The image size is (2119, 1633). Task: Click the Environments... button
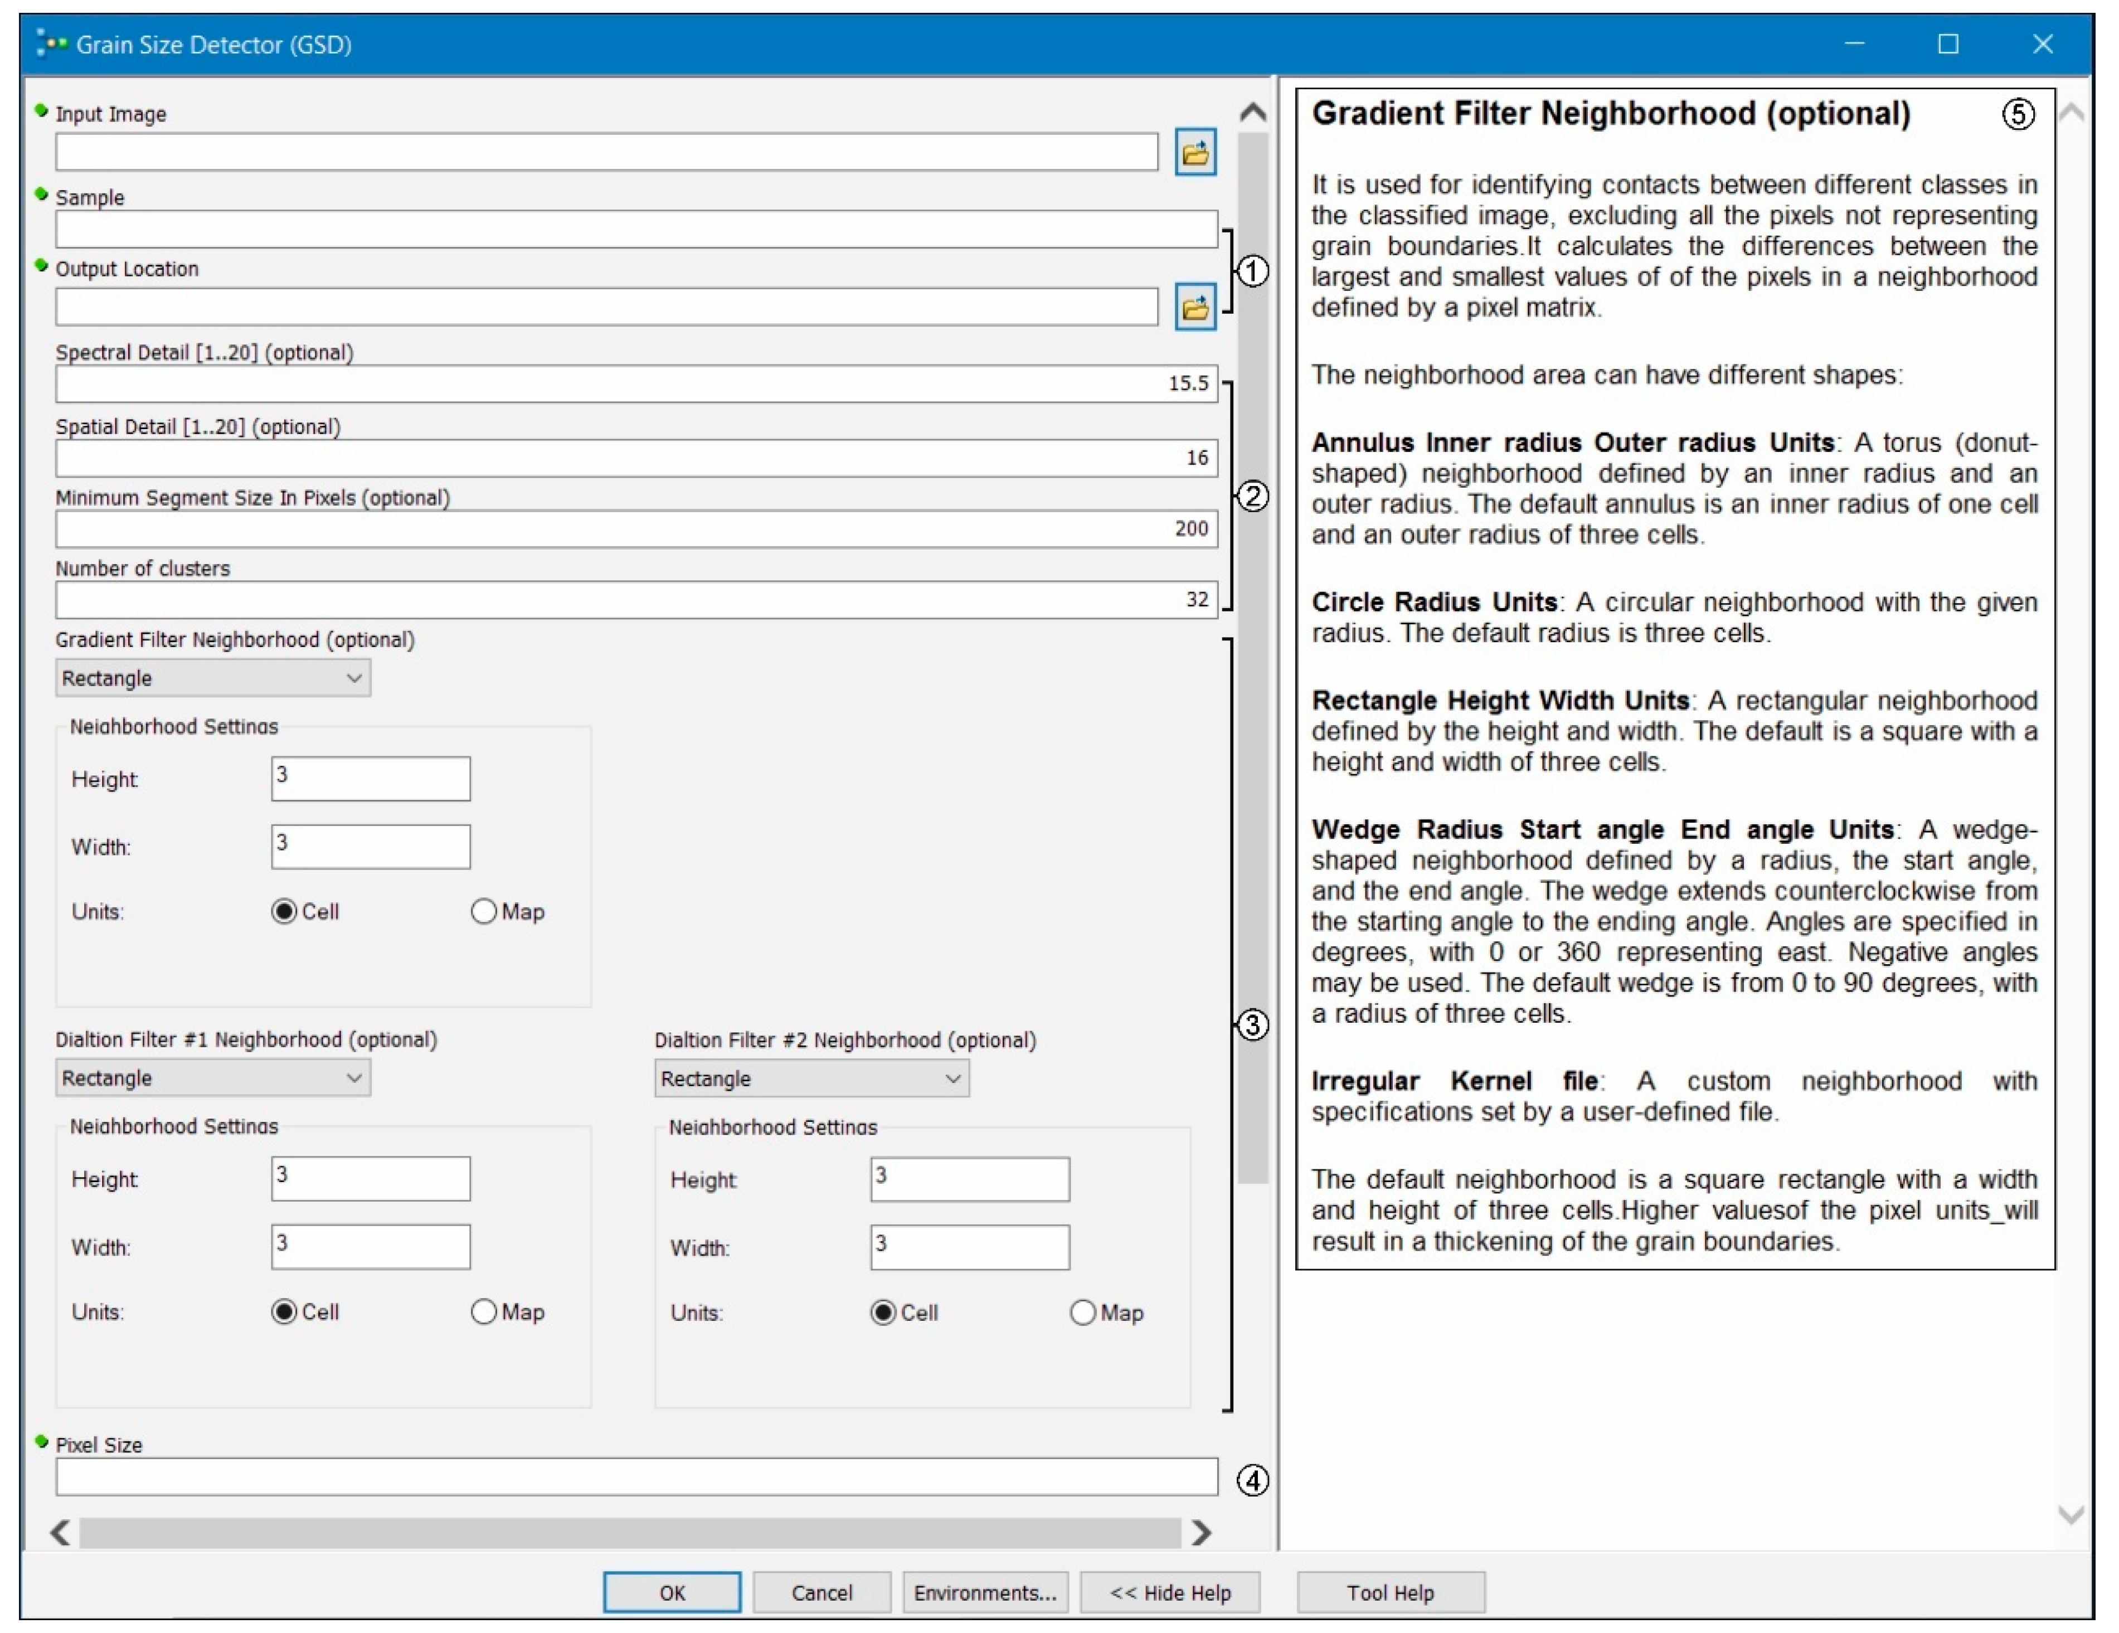(985, 1592)
